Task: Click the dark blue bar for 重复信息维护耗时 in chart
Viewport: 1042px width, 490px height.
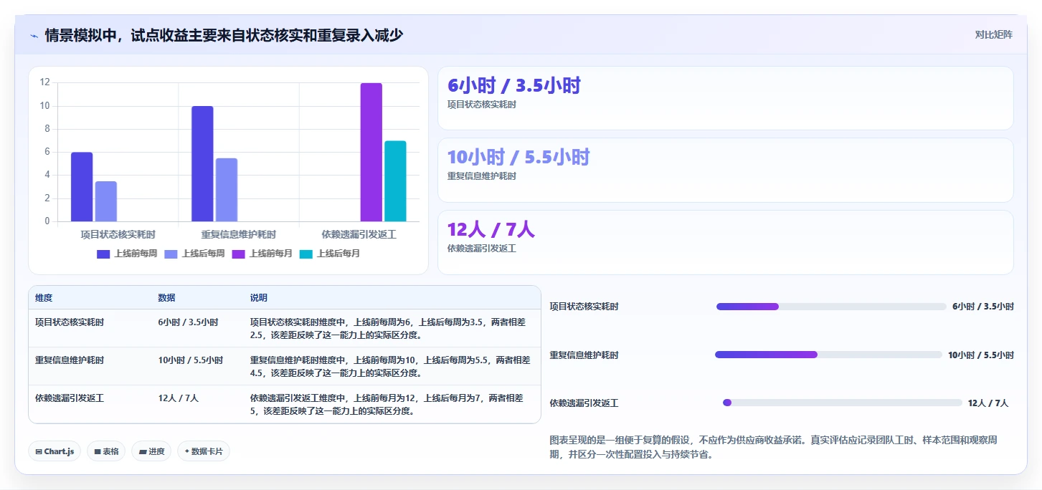Action: (202, 164)
